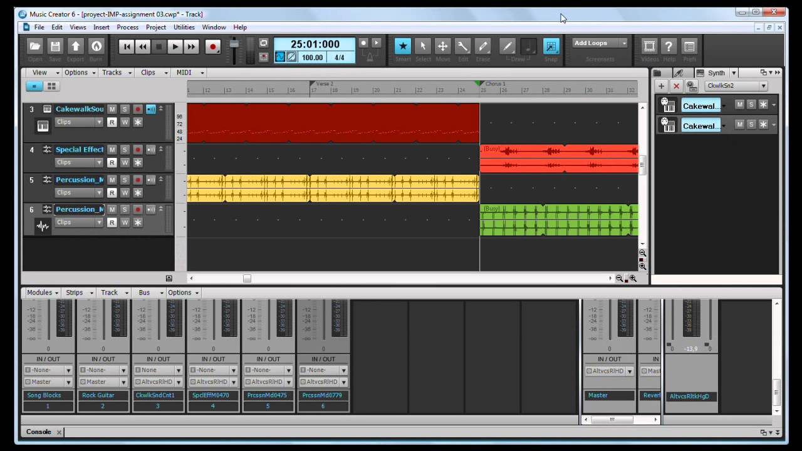The height and width of the screenshot is (451, 802).
Task: Select the Erase tool
Action: 483,46
